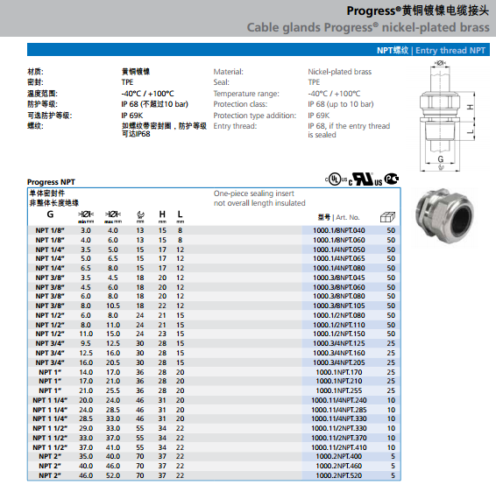
Task: Click article number 1000.3/8NPT.080
Action: tap(339, 296)
